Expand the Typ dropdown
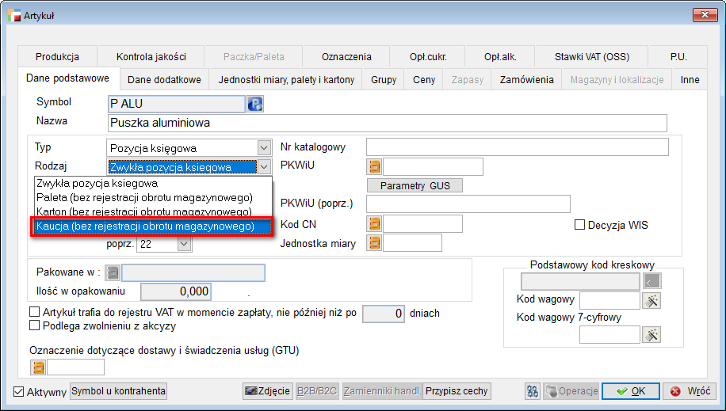The width and height of the screenshot is (726, 411). pos(264,148)
